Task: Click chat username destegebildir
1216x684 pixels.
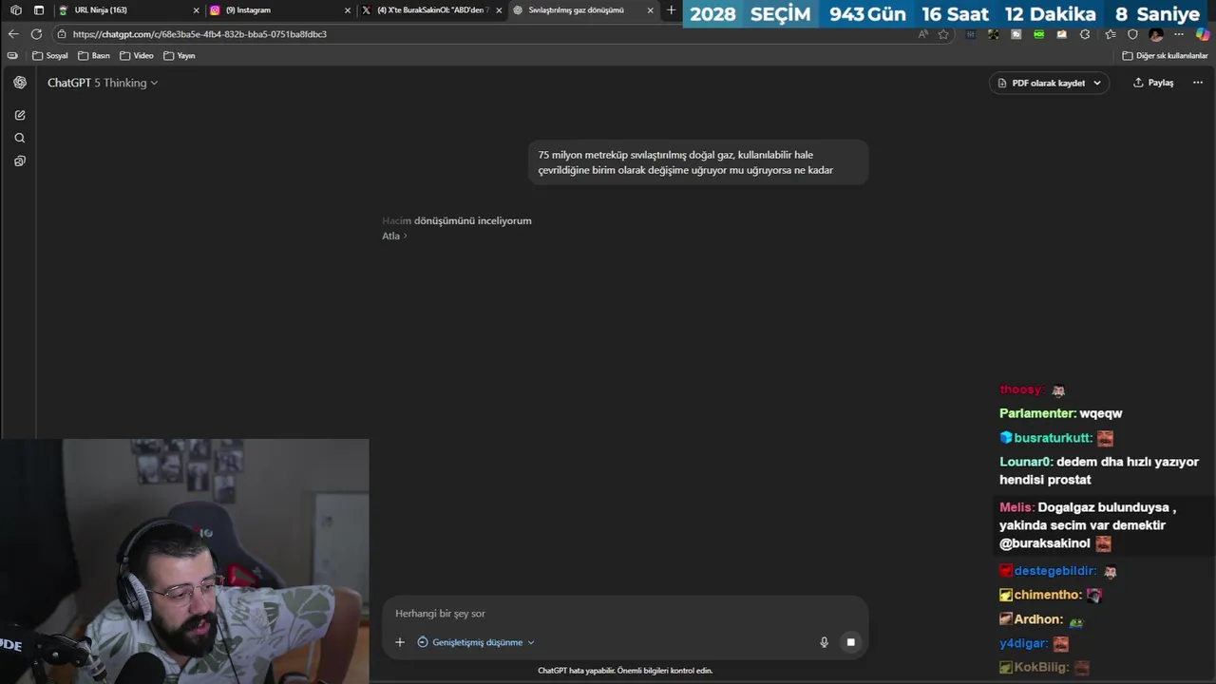Action: point(1054,571)
